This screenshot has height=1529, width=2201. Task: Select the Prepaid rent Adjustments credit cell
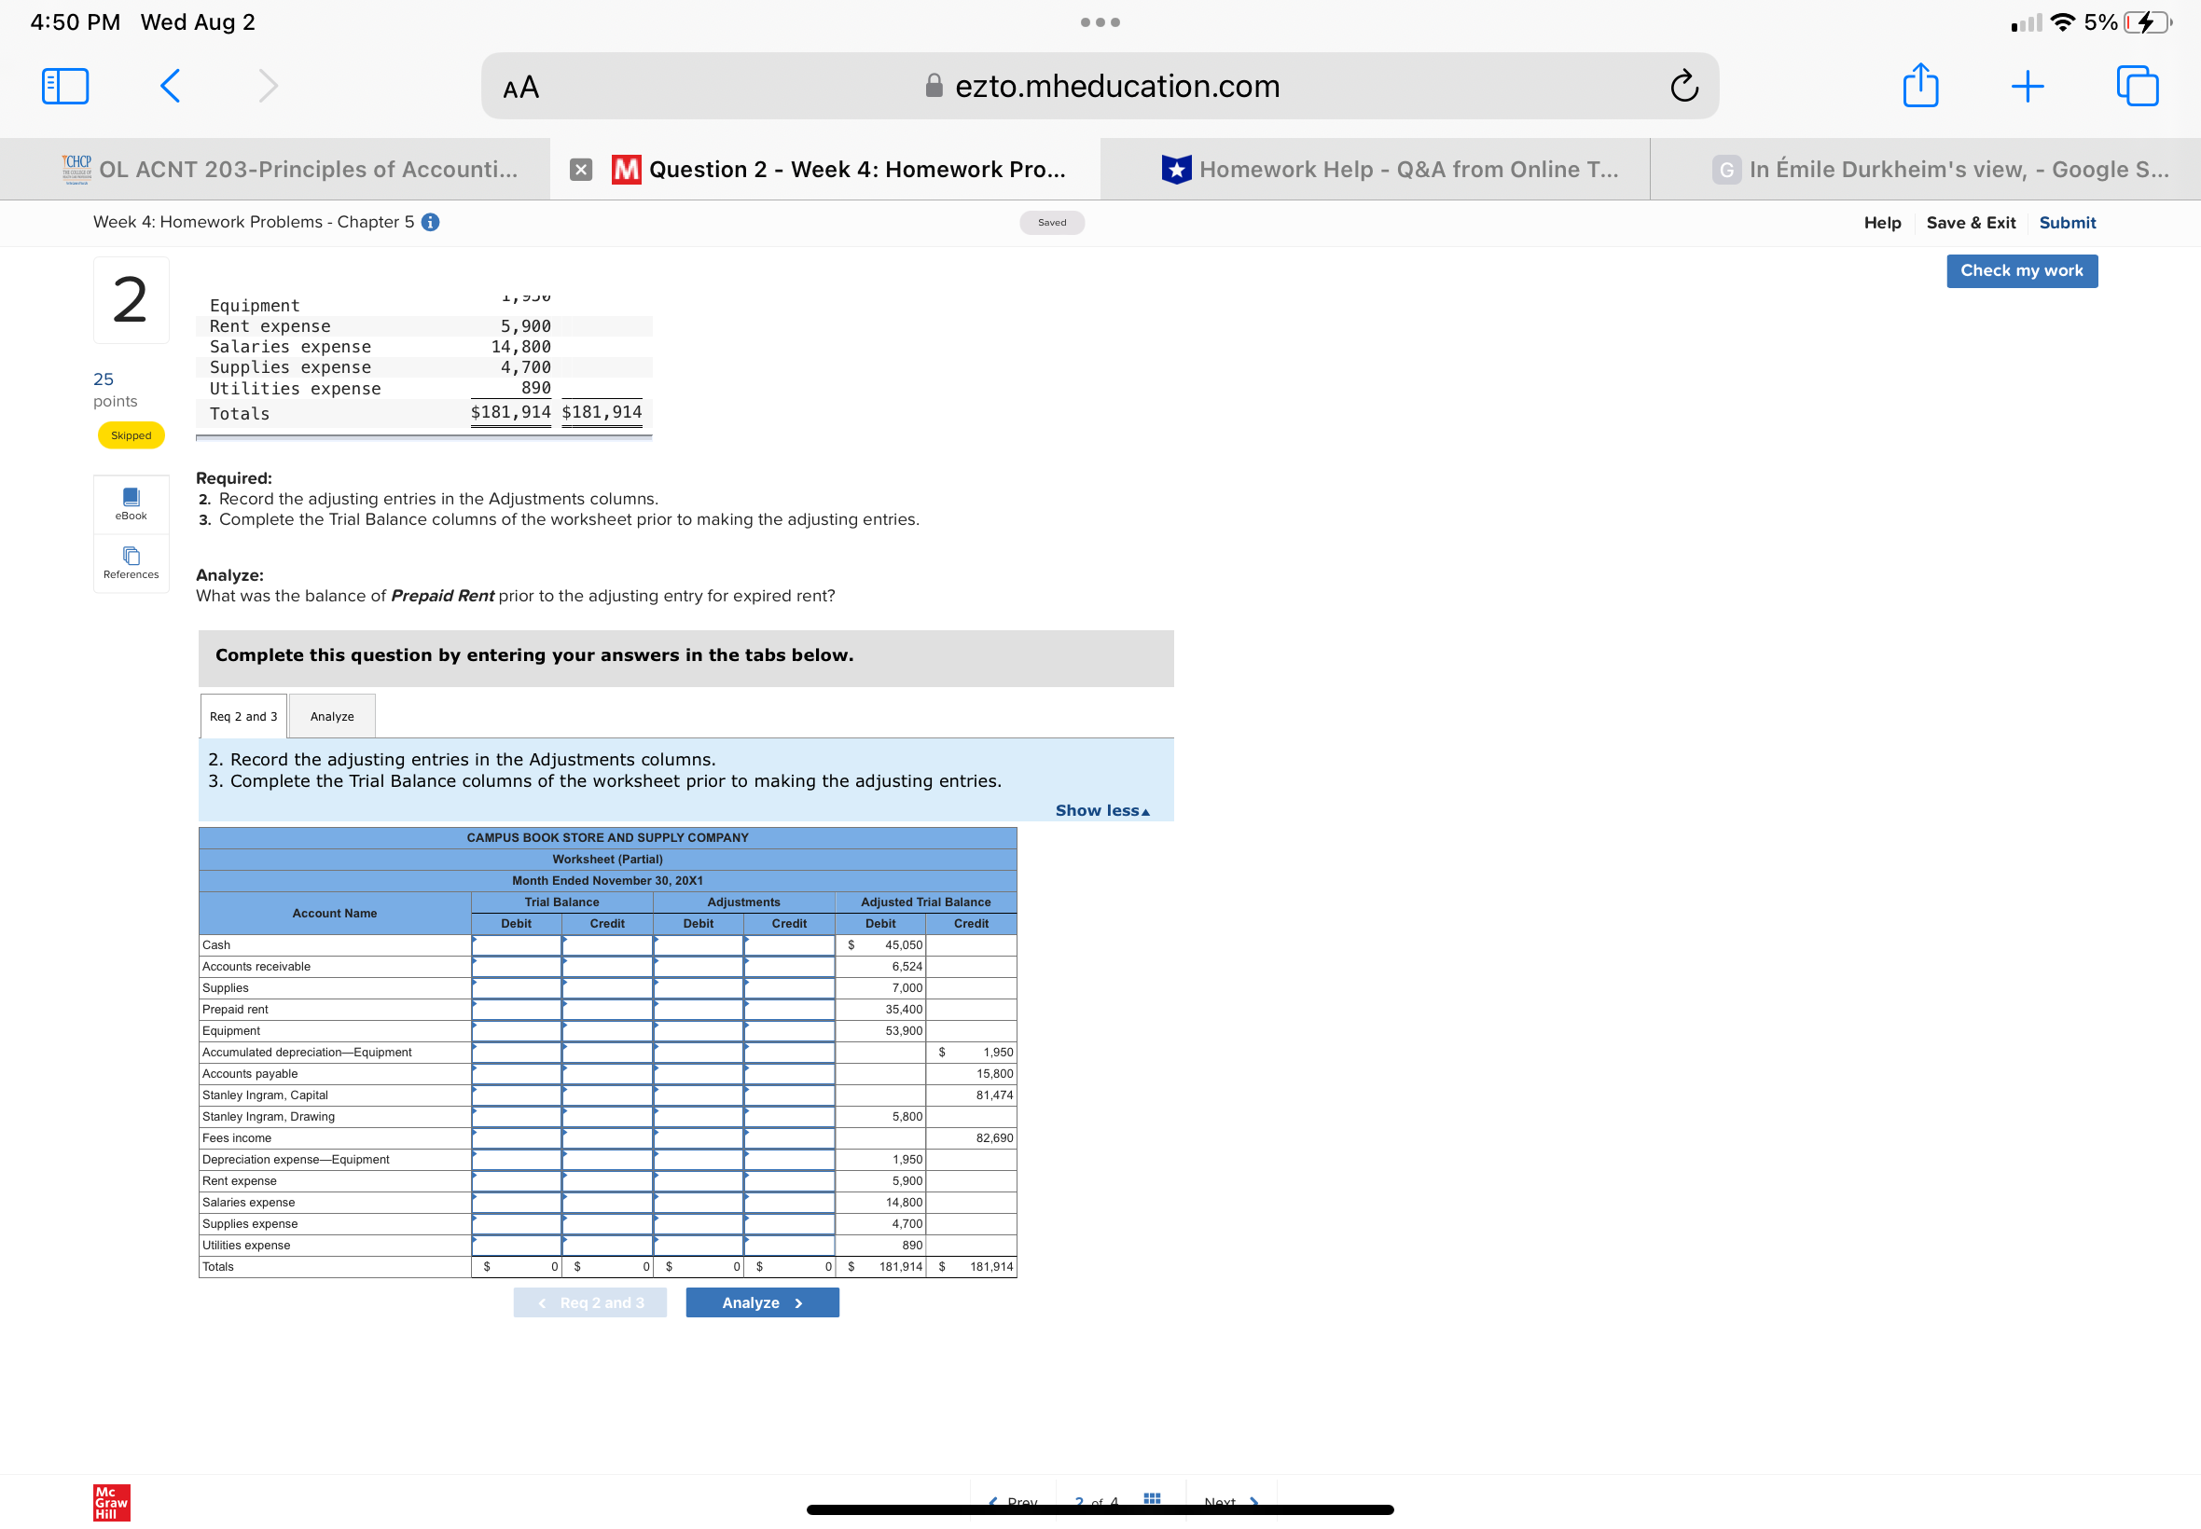789,1009
